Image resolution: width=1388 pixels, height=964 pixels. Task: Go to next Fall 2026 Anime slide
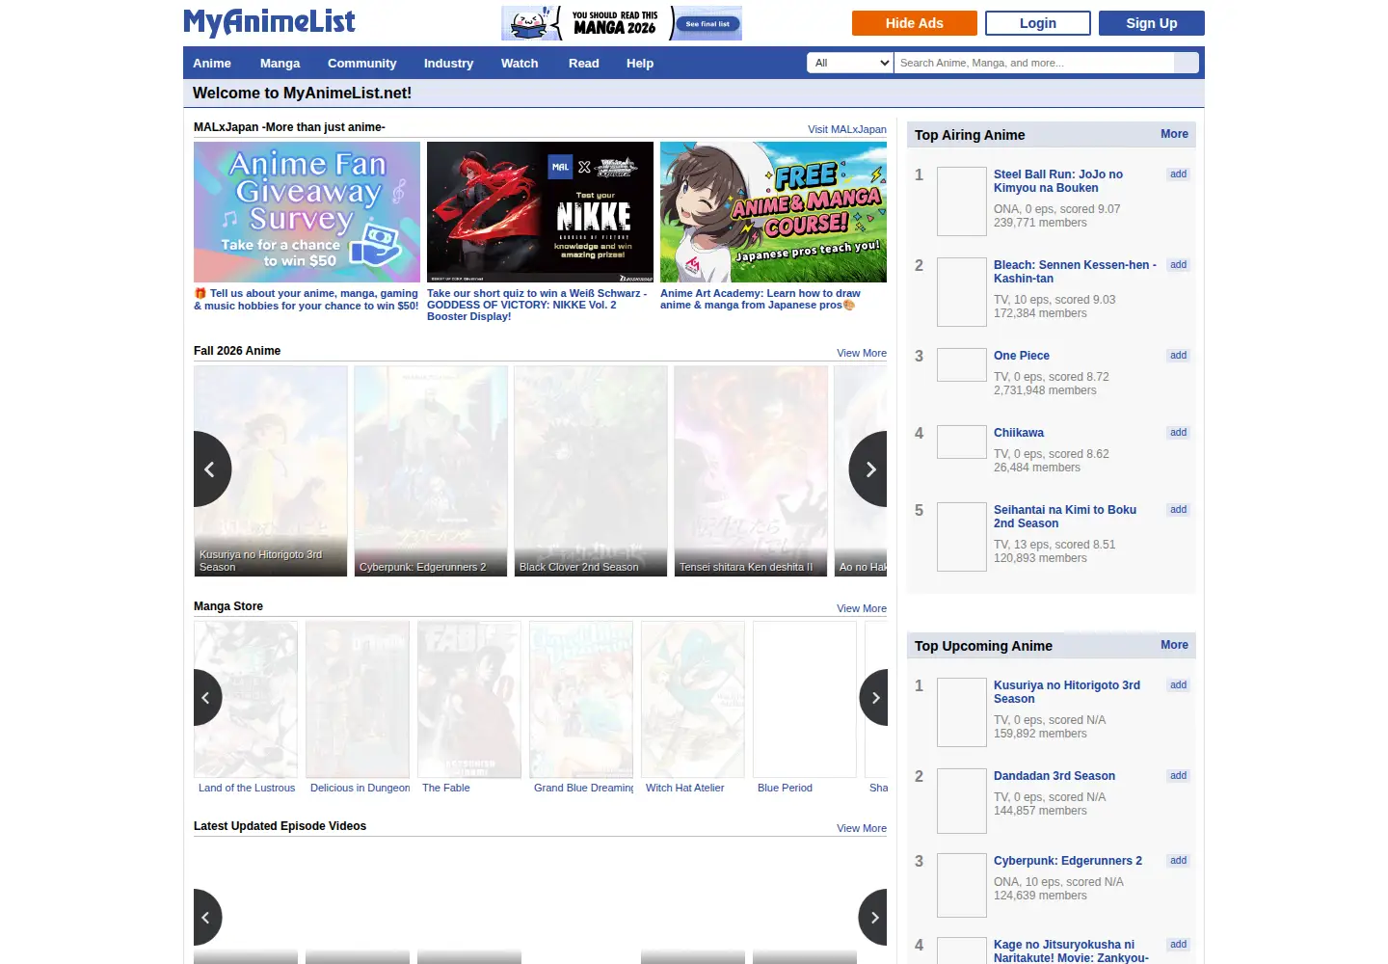click(868, 469)
